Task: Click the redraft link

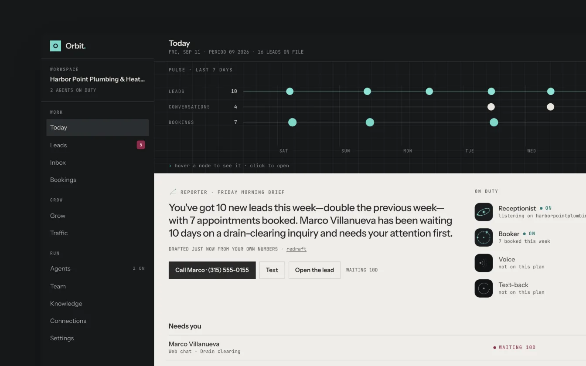Action: [x=296, y=249]
